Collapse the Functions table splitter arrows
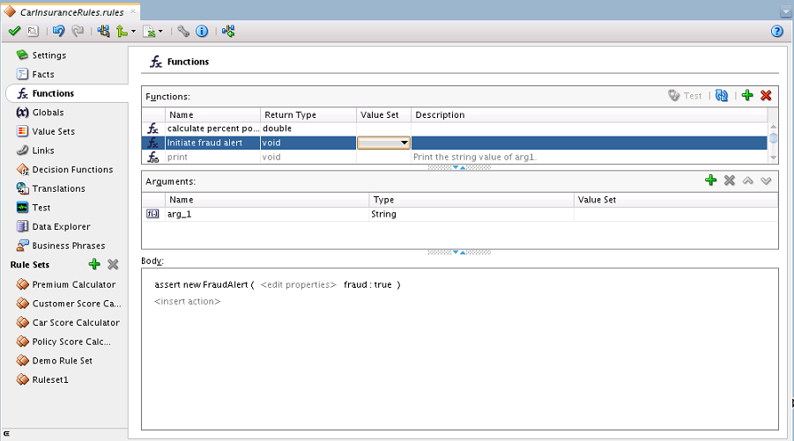 pyautogui.click(x=459, y=167)
